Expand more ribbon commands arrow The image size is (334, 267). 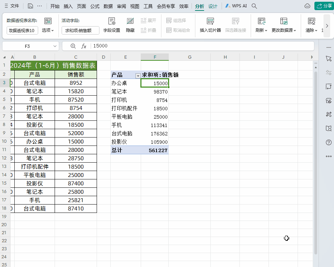coord(327,26)
